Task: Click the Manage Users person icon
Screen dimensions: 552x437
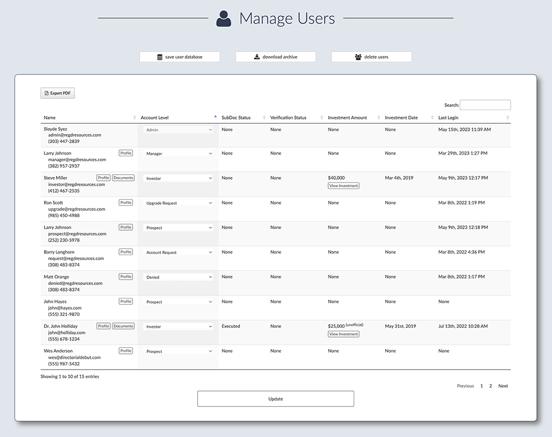Action: [223, 18]
